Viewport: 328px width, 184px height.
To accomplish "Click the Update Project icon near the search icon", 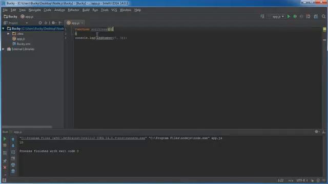I will (x=308, y=16).
